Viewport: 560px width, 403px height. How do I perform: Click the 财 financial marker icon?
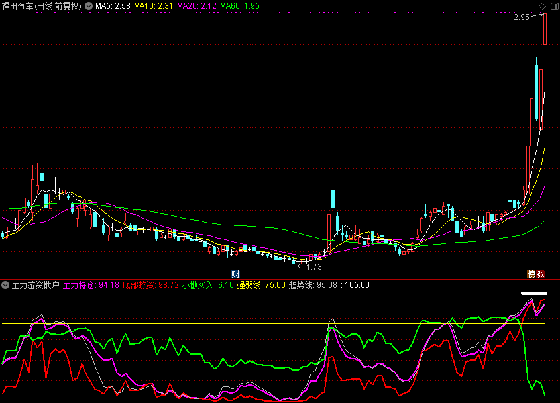point(235,274)
